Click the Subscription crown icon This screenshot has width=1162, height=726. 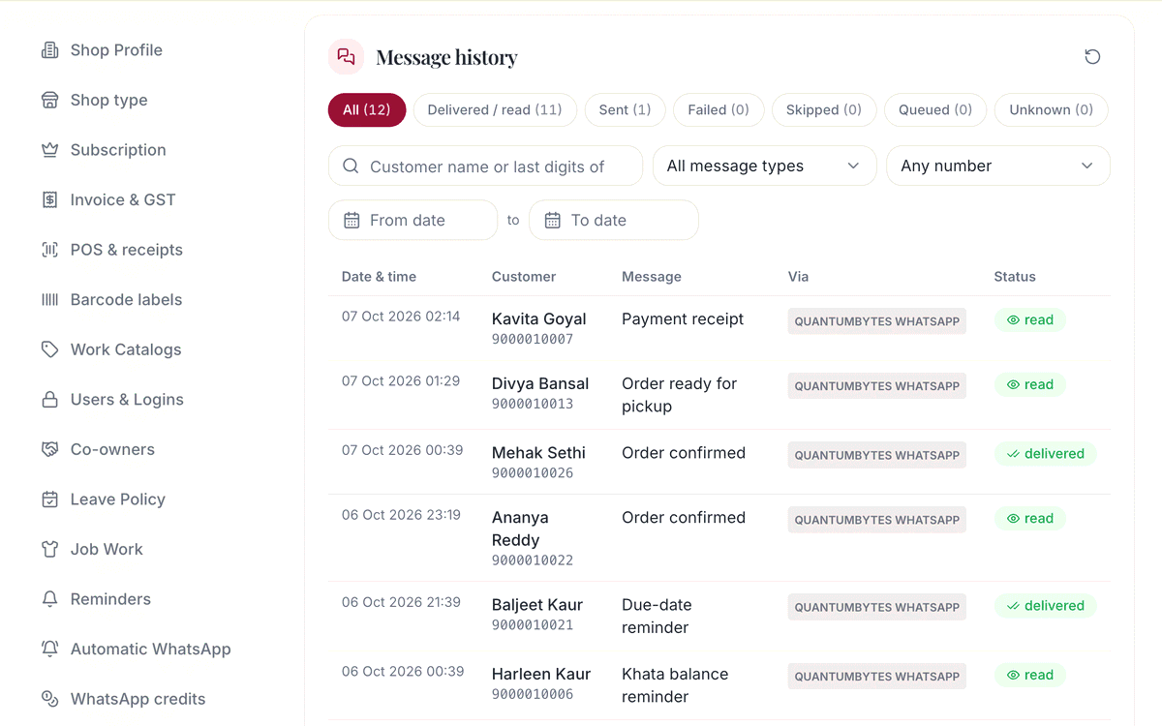point(49,150)
